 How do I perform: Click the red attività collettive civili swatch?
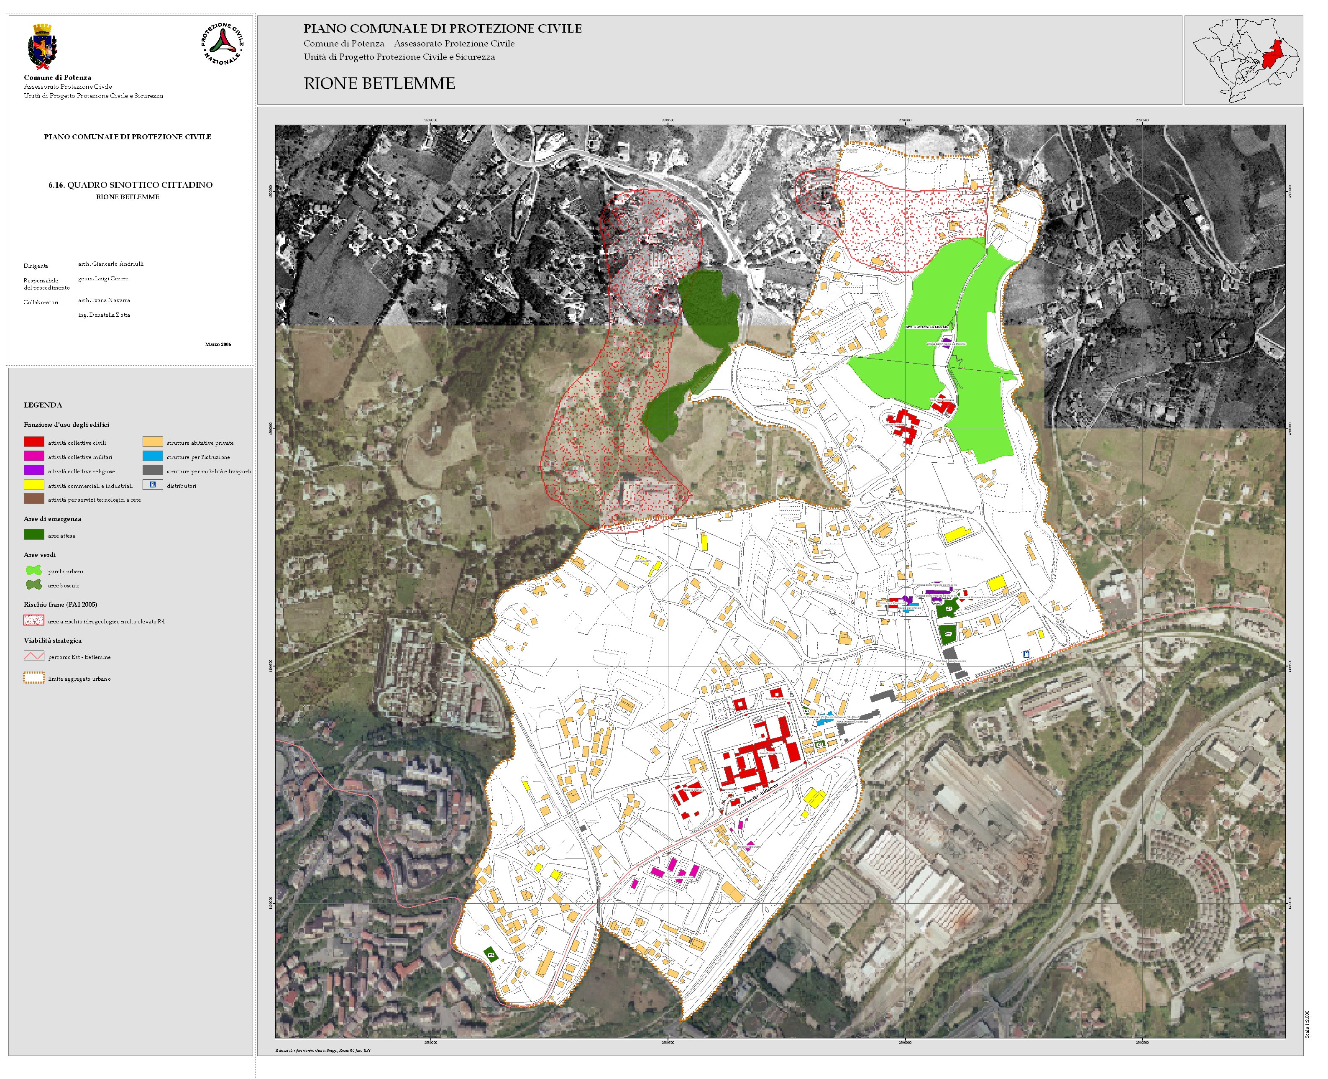point(33,442)
